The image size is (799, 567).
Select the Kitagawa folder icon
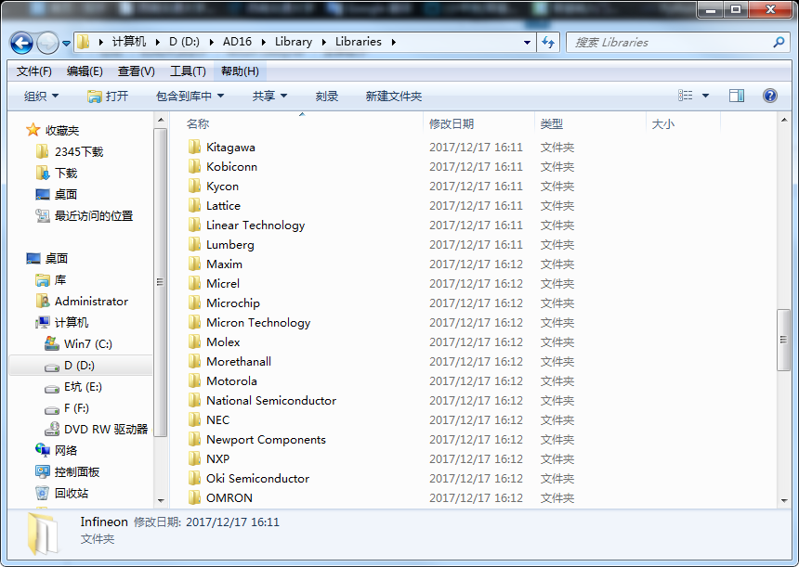click(x=194, y=148)
